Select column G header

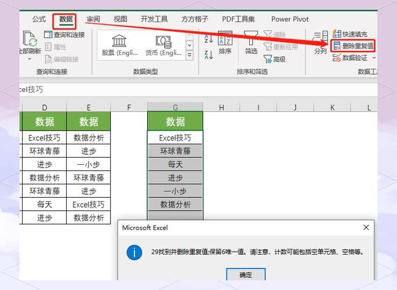(x=175, y=107)
